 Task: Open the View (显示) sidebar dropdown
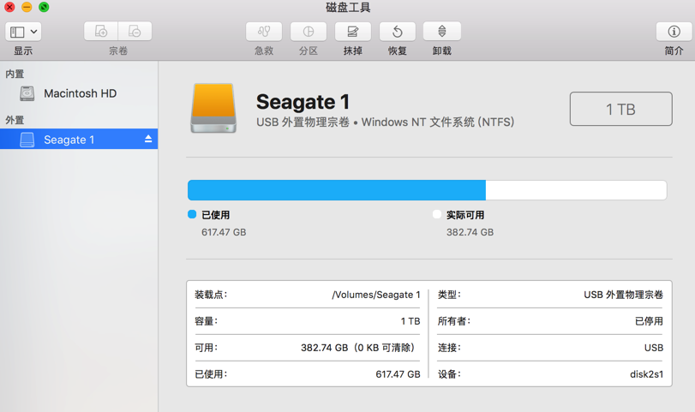click(x=17, y=32)
